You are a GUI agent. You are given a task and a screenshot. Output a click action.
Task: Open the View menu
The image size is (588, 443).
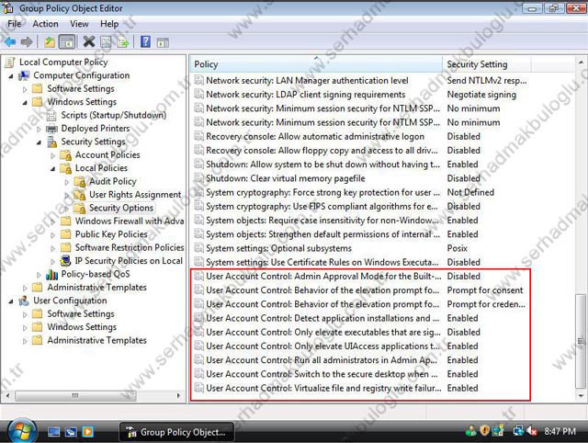(79, 24)
